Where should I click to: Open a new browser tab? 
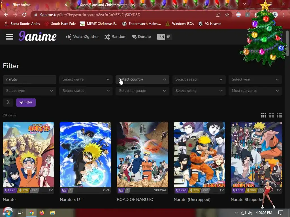(x=144, y=5)
